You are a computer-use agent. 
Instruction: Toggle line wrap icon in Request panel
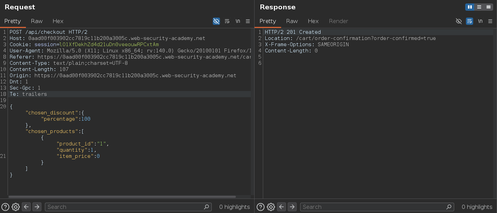[x=227, y=21]
